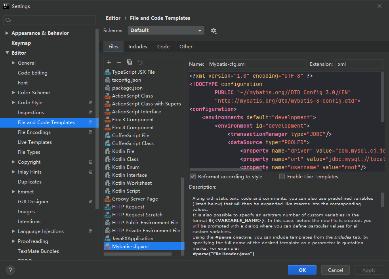Select the Mybatis-cfg.xml template icon
389x279 pixels.
click(107, 247)
